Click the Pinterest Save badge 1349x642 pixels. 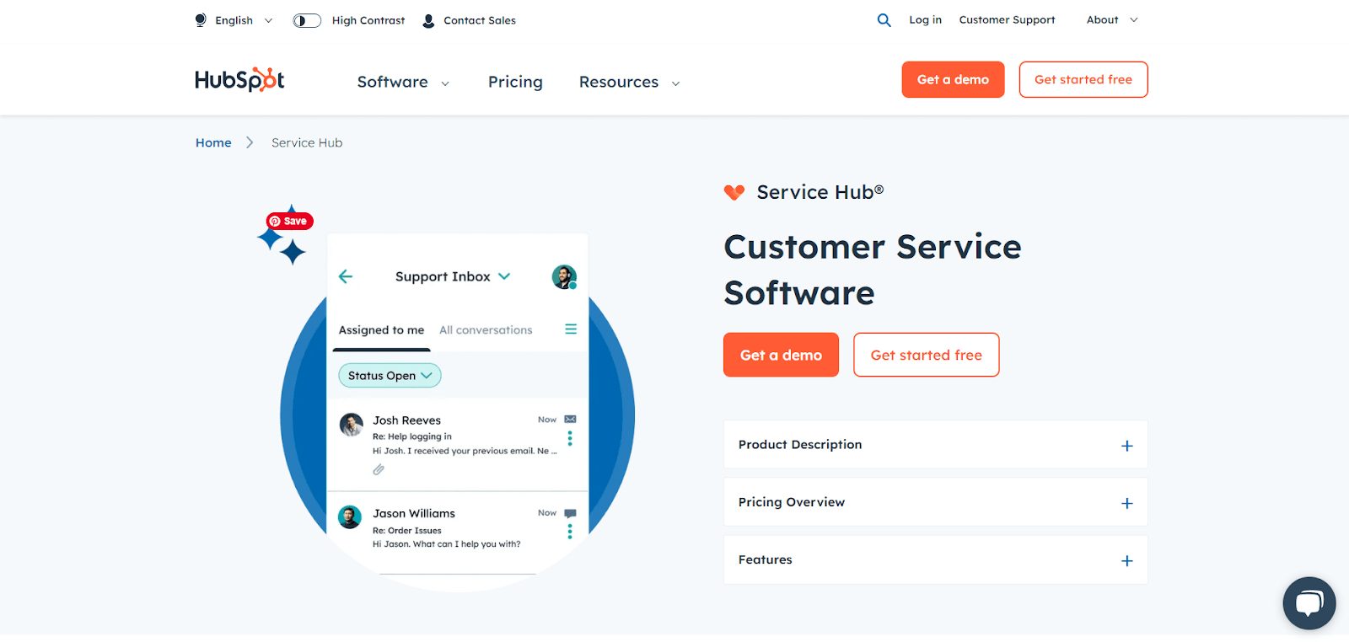pyautogui.click(x=289, y=221)
